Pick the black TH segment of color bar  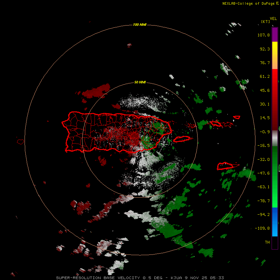[x=275, y=243]
